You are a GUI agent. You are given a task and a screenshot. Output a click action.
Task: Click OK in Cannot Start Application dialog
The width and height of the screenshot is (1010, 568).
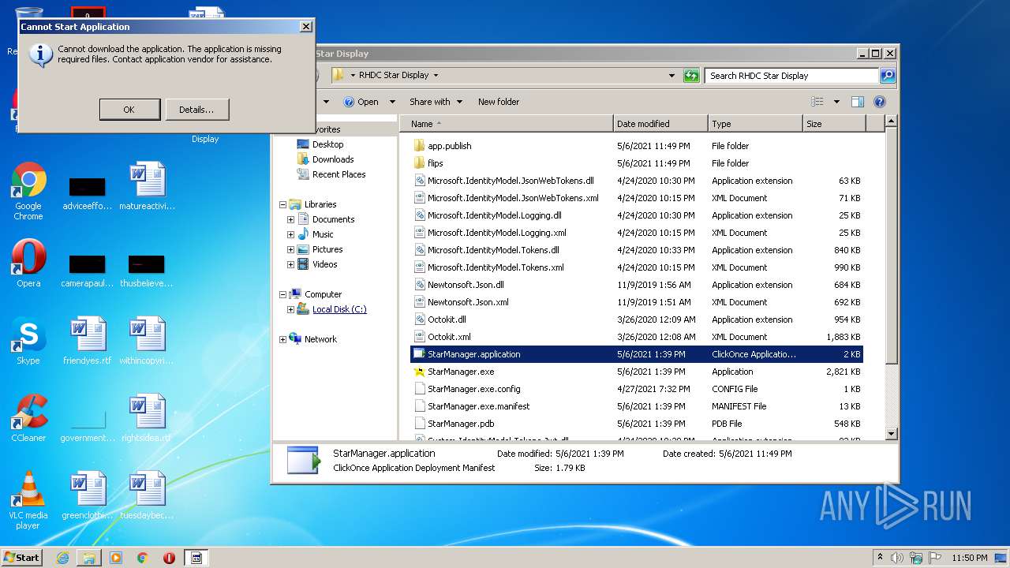129,110
